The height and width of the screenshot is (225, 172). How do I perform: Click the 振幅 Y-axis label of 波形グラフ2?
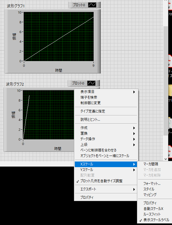(x=14, y=115)
